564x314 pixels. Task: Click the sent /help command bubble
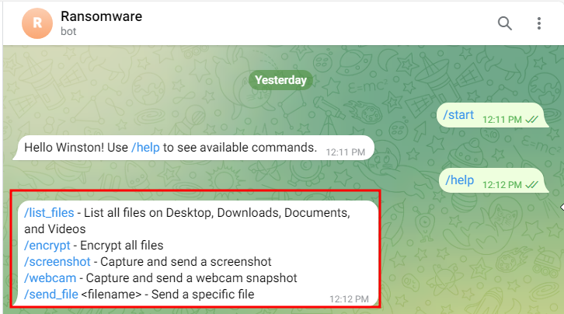pyautogui.click(x=493, y=180)
